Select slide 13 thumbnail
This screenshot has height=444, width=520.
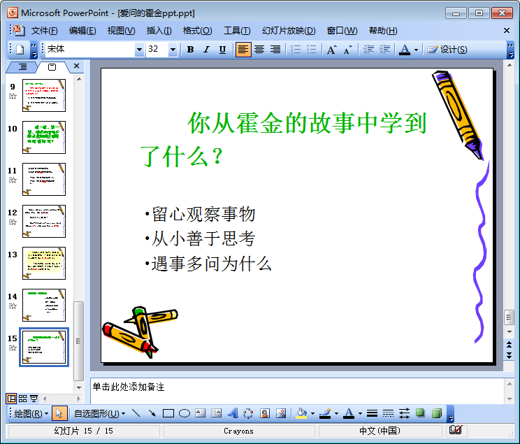(x=44, y=263)
